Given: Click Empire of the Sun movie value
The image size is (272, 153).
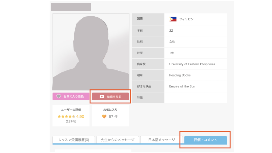Looking at the screenshot, I should coord(182,86).
